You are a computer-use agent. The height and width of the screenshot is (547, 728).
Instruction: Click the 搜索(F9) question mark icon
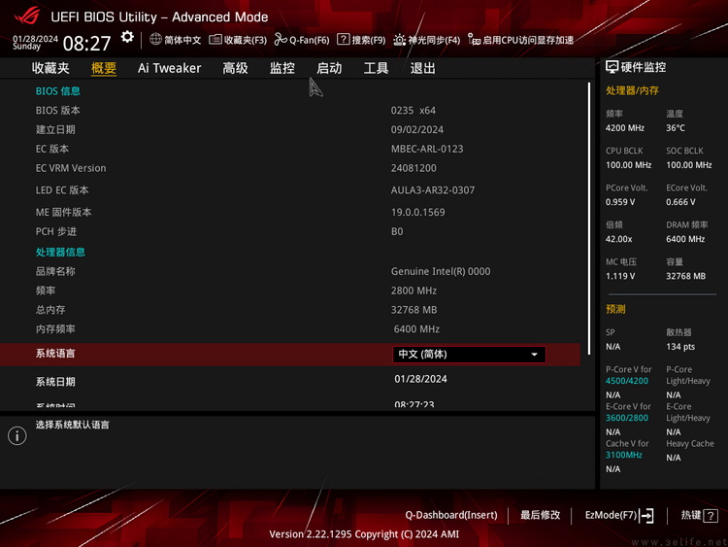(x=343, y=39)
